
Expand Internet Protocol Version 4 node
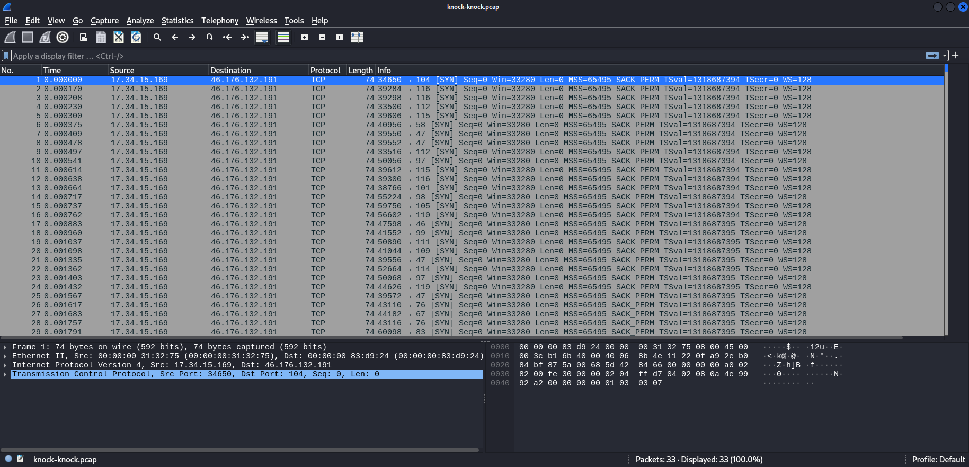tap(5, 365)
